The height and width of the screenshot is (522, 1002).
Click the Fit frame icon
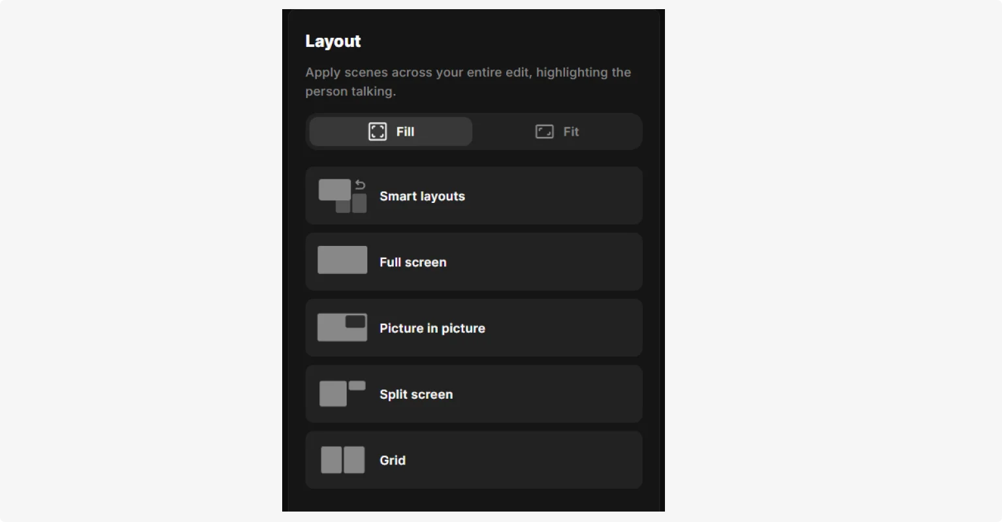point(544,131)
